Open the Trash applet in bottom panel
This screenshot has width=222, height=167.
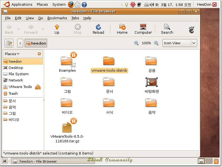216,161
